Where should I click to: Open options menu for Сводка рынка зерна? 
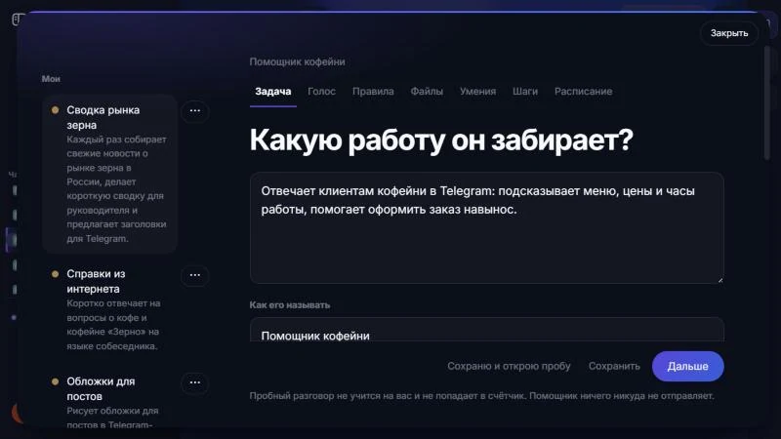194,111
